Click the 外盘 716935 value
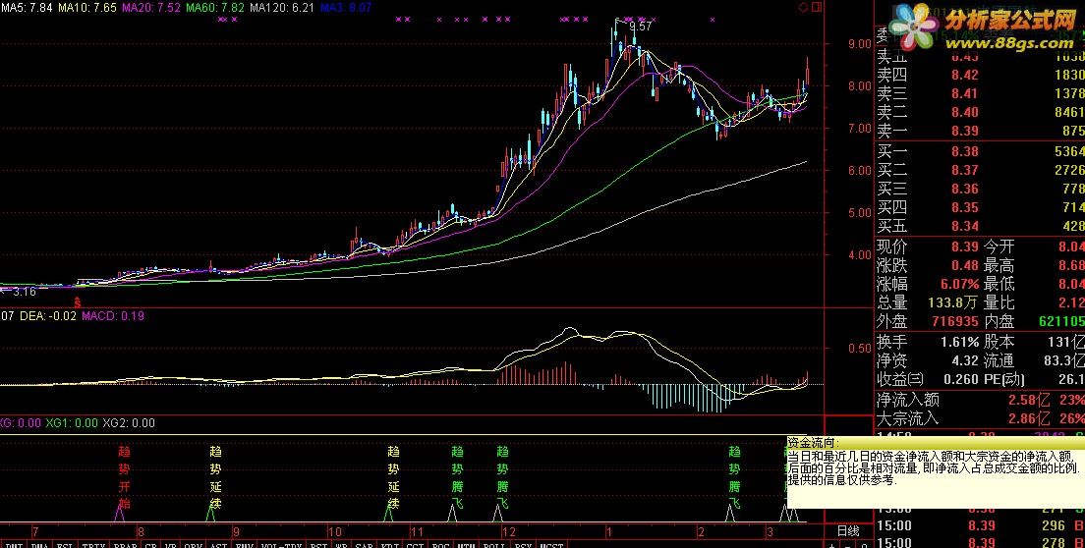 955,321
